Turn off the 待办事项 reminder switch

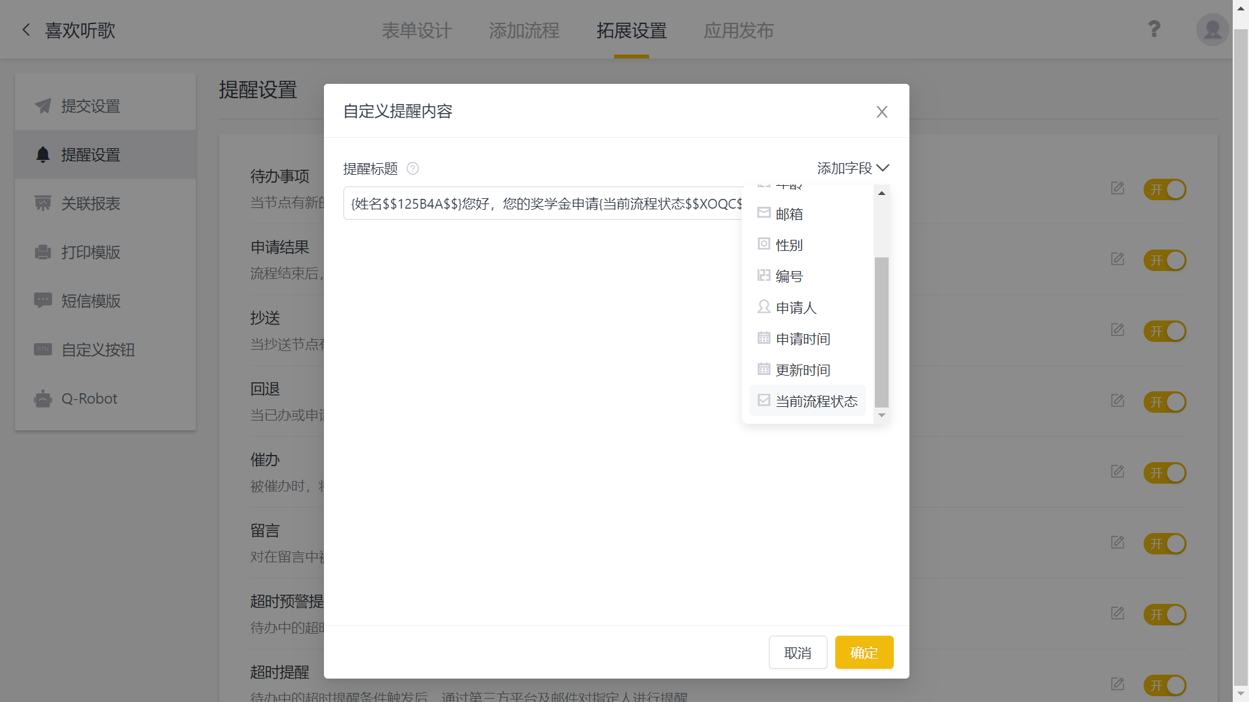click(1165, 190)
